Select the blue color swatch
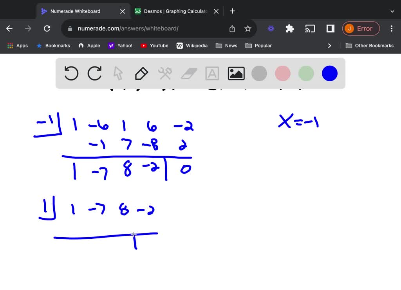This screenshot has height=290, width=401. (x=329, y=73)
